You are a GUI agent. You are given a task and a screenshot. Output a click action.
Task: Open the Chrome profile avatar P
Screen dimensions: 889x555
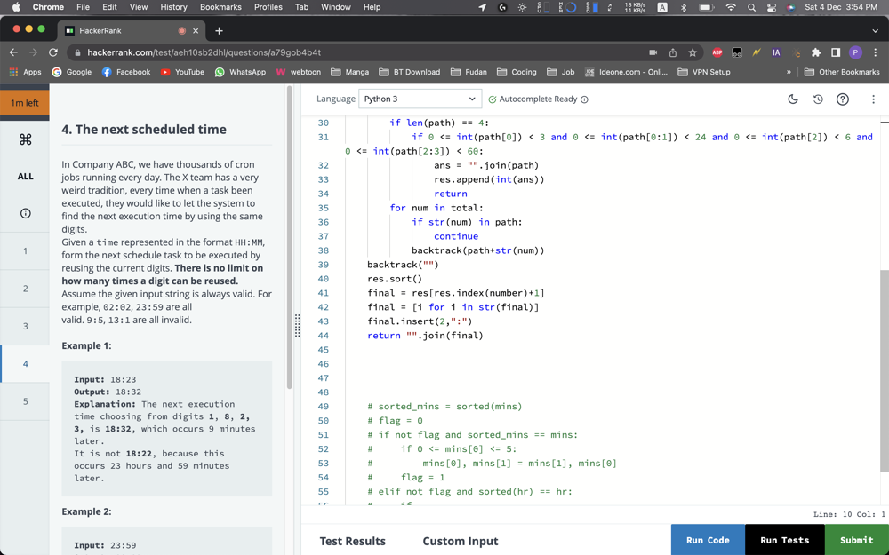[855, 52]
